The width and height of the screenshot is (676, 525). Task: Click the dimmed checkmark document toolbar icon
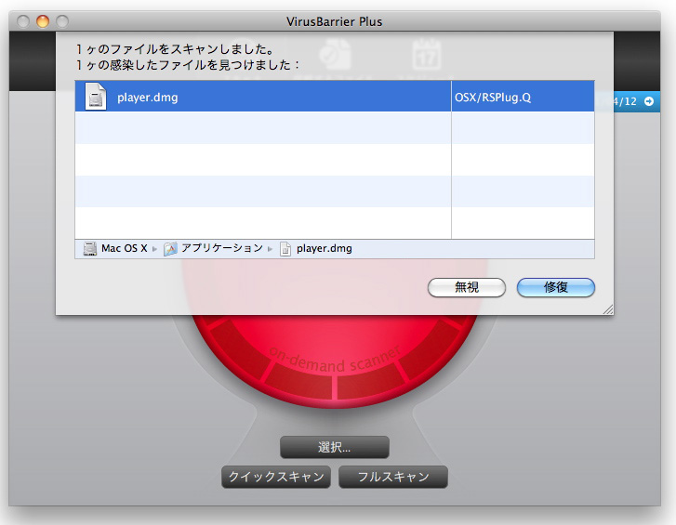click(x=335, y=54)
